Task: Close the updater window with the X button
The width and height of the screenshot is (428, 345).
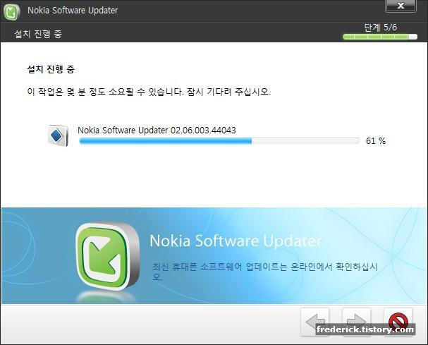Action: tap(401, 6)
